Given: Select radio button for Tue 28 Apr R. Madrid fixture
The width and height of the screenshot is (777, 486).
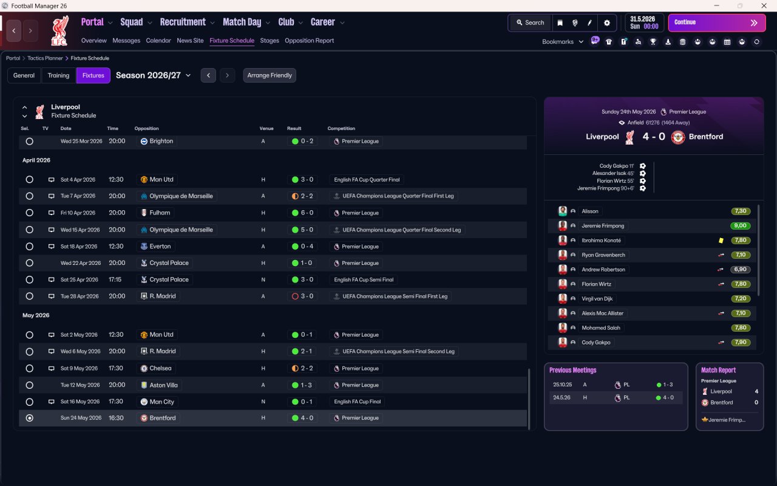Looking at the screenshot, I should click(29, 296).
